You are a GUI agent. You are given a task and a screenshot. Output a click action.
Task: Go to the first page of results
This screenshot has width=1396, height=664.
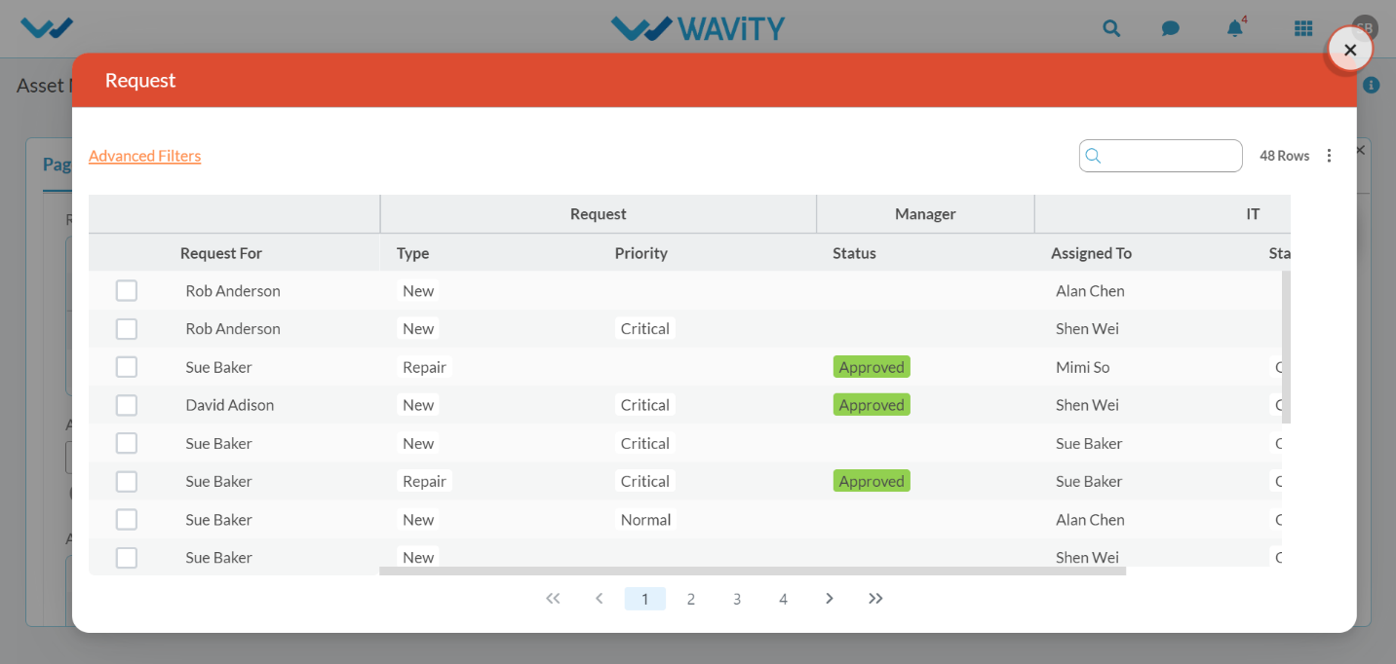(x=553, y=599)
